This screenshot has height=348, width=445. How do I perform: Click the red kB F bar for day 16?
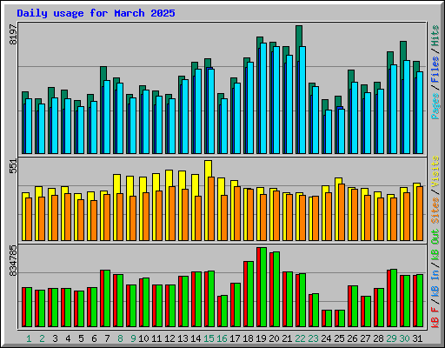pos(219,311)
